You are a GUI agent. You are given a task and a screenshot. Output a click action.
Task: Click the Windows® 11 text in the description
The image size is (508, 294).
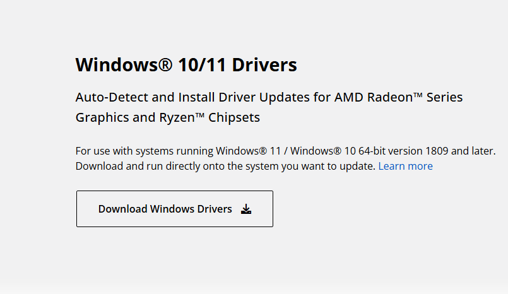coord(247,151)
